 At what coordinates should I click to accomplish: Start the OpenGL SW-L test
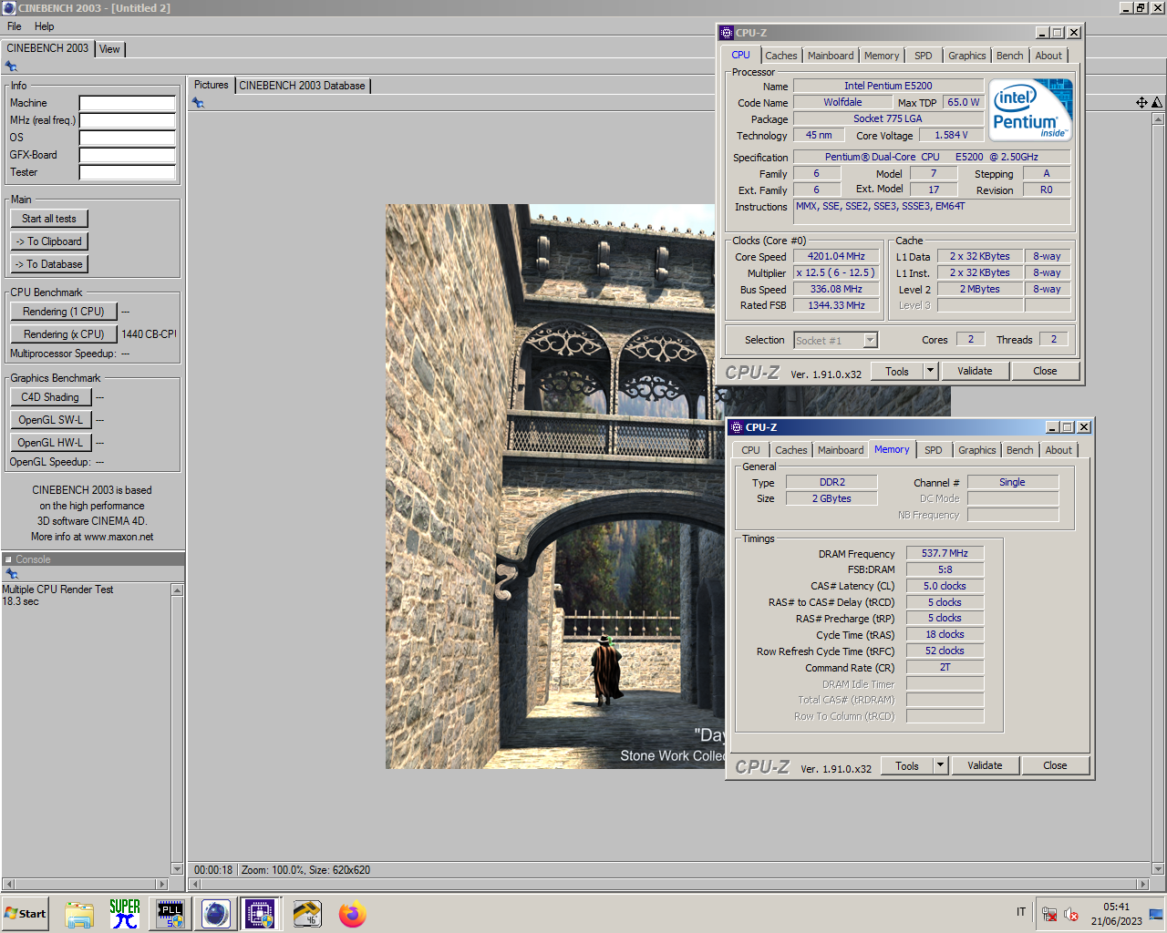coord(50,420)
